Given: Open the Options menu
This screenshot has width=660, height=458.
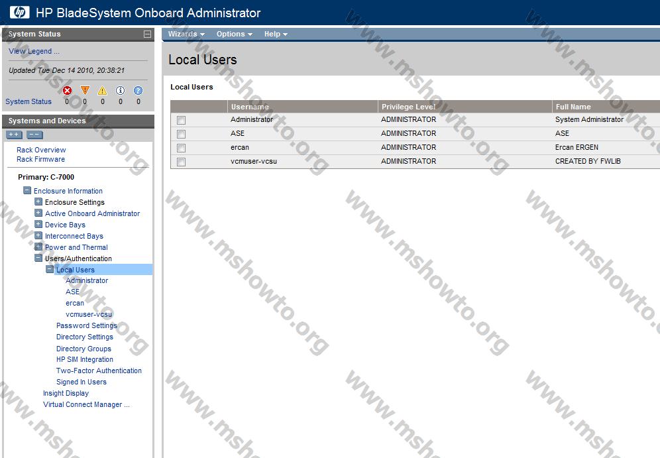Looking at the screenshot, I should [x=234, y=34].
